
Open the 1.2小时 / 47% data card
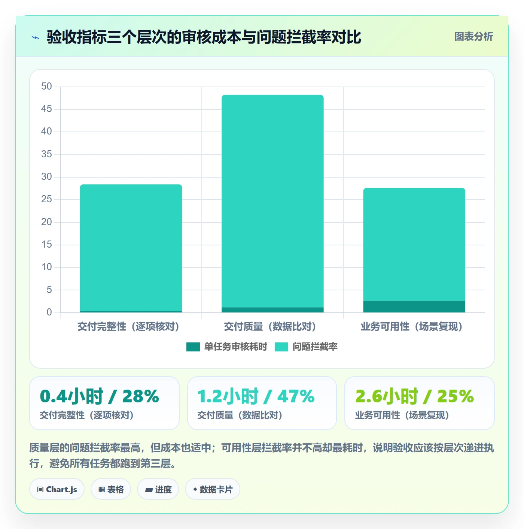coord(262,403)
